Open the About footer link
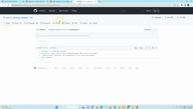The height and width of the screenshot is (109, 193). pyautogui.click(x=137, y=68)
